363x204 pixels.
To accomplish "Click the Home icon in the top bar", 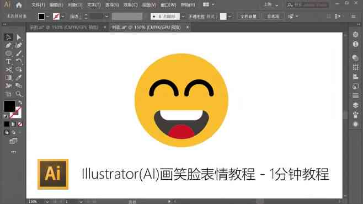I will (19, 5).
